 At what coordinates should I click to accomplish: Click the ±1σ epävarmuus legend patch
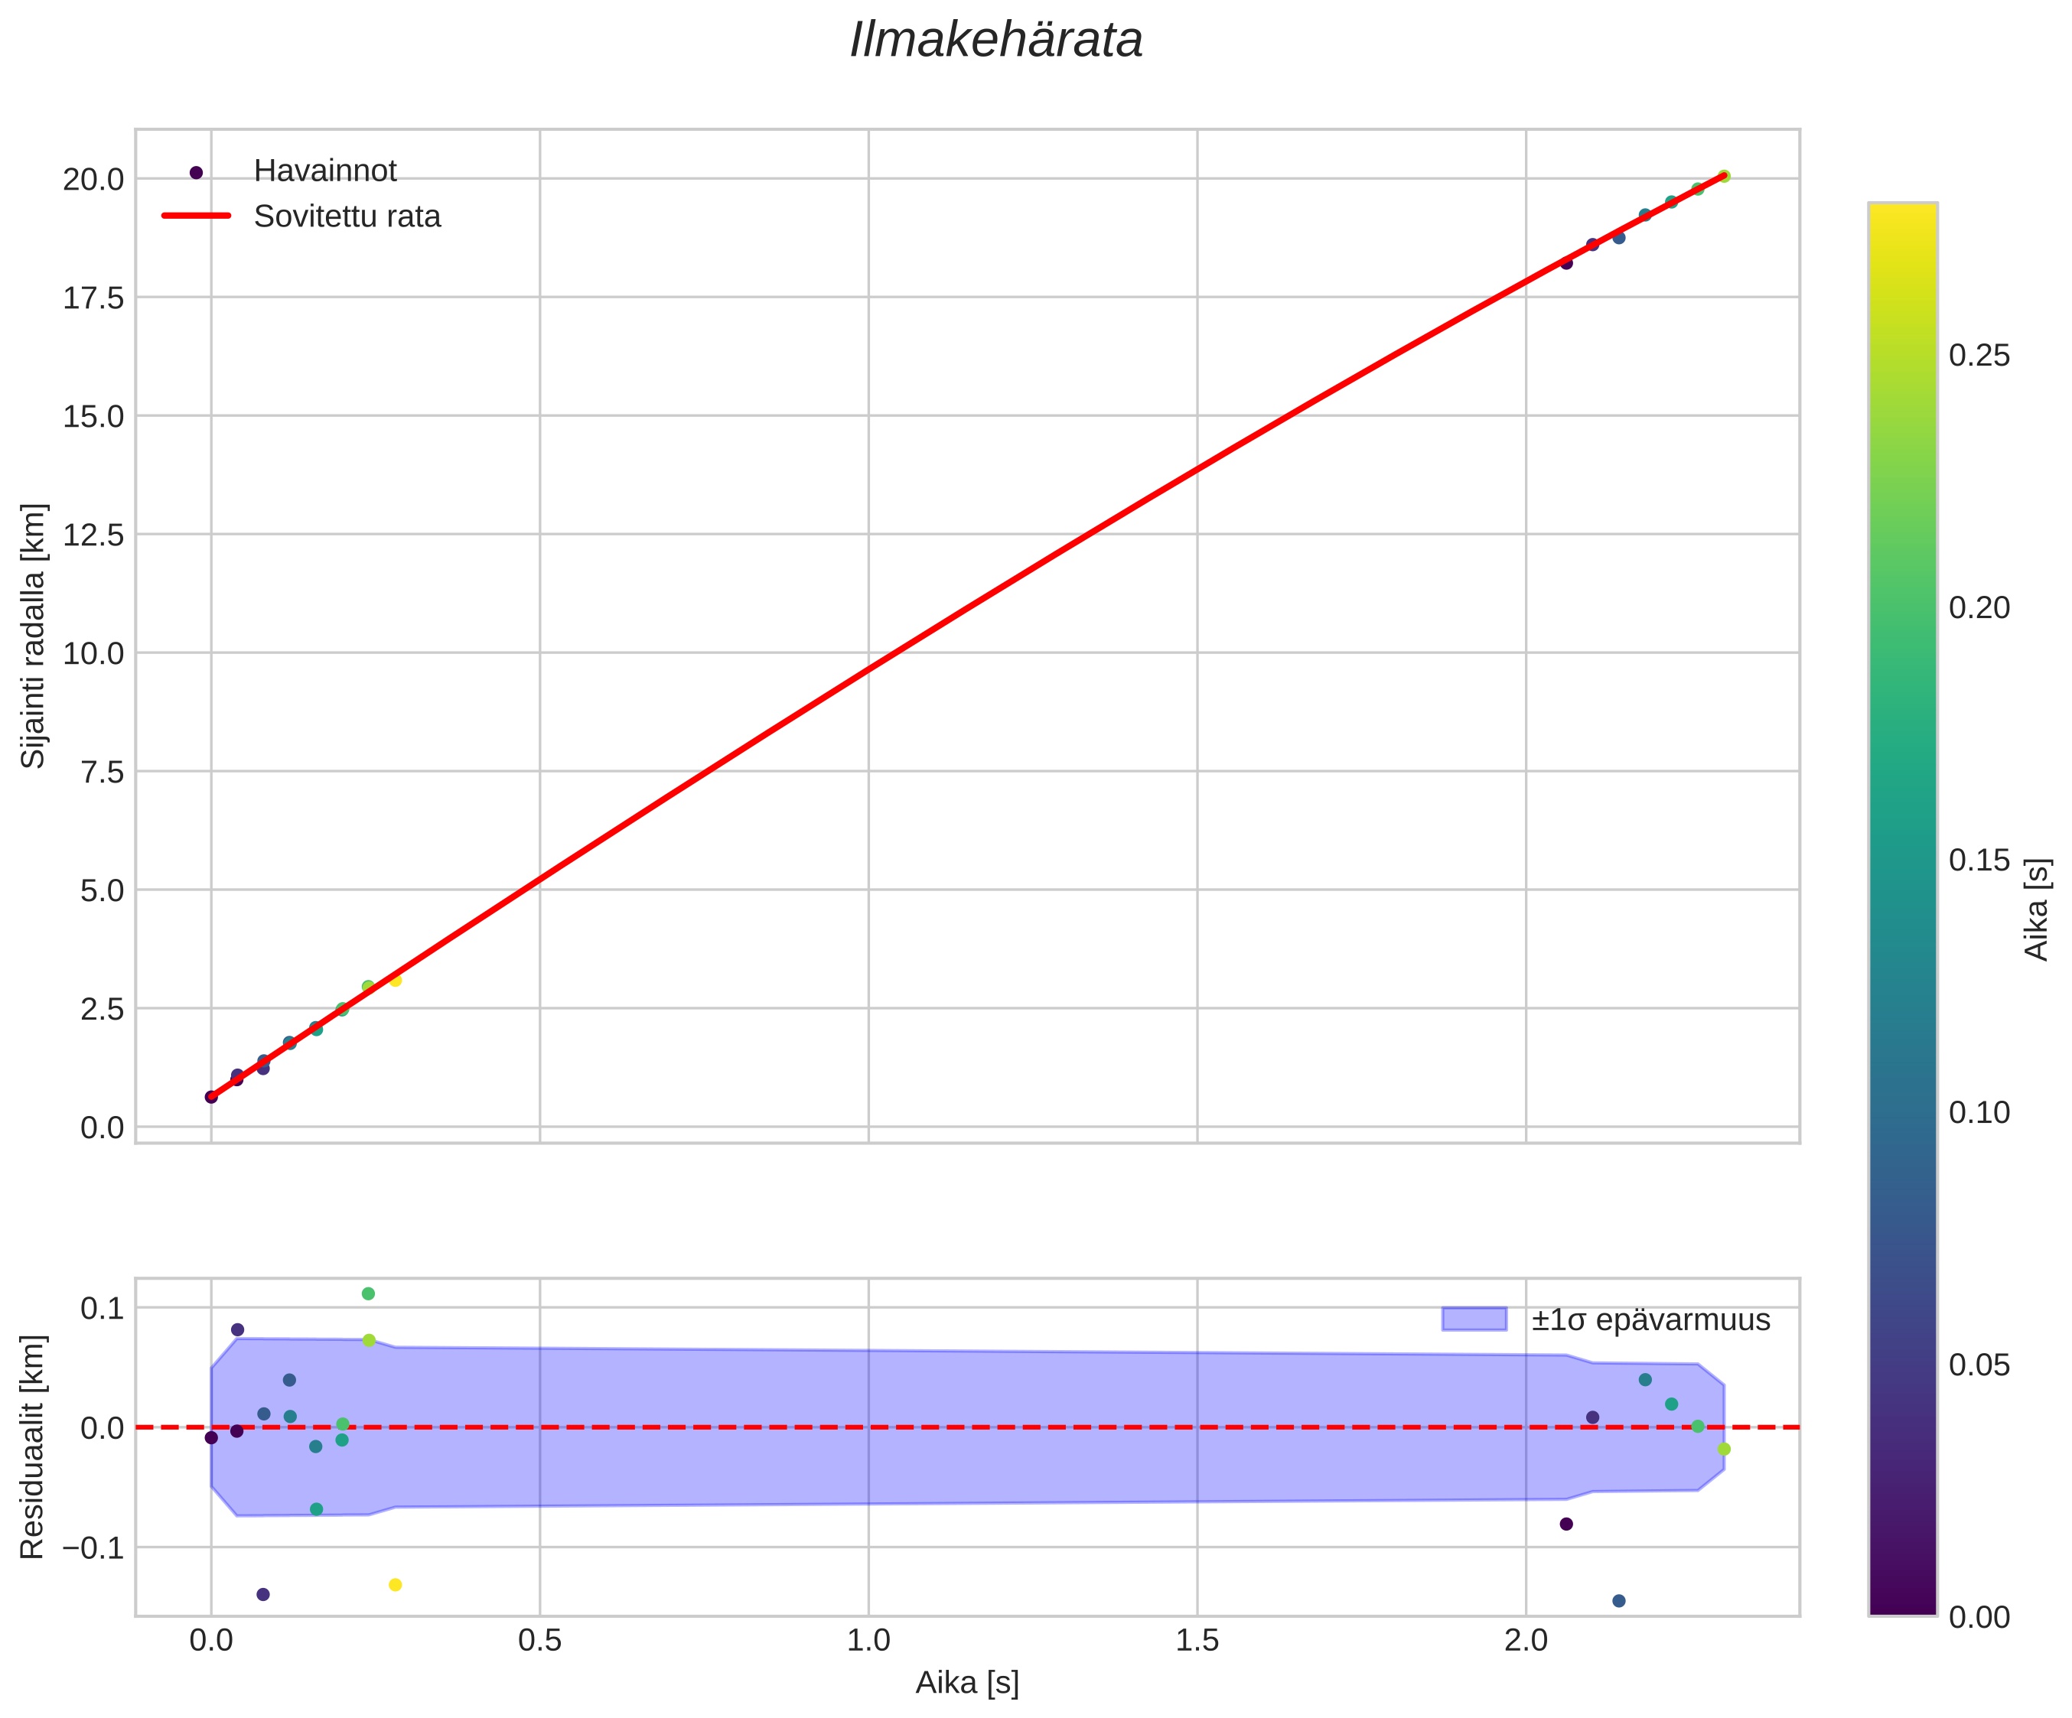(1474, 1319)
